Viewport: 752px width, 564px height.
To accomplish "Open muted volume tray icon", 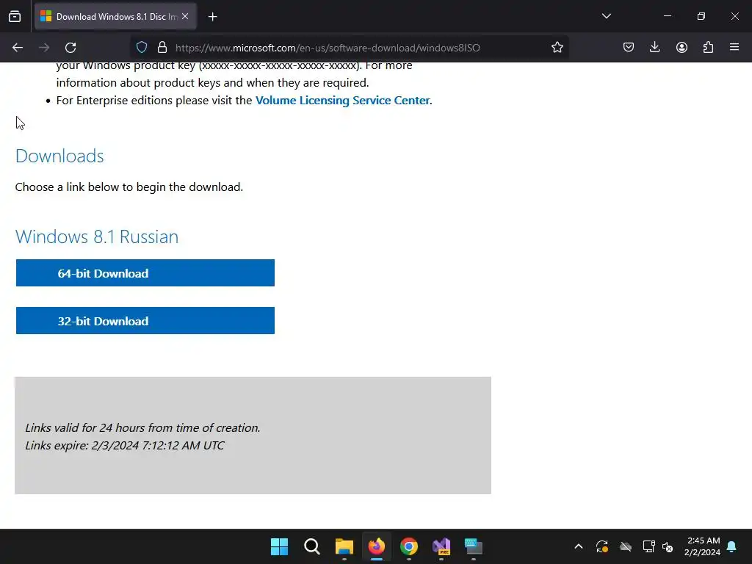I will (x=668, y=546).
